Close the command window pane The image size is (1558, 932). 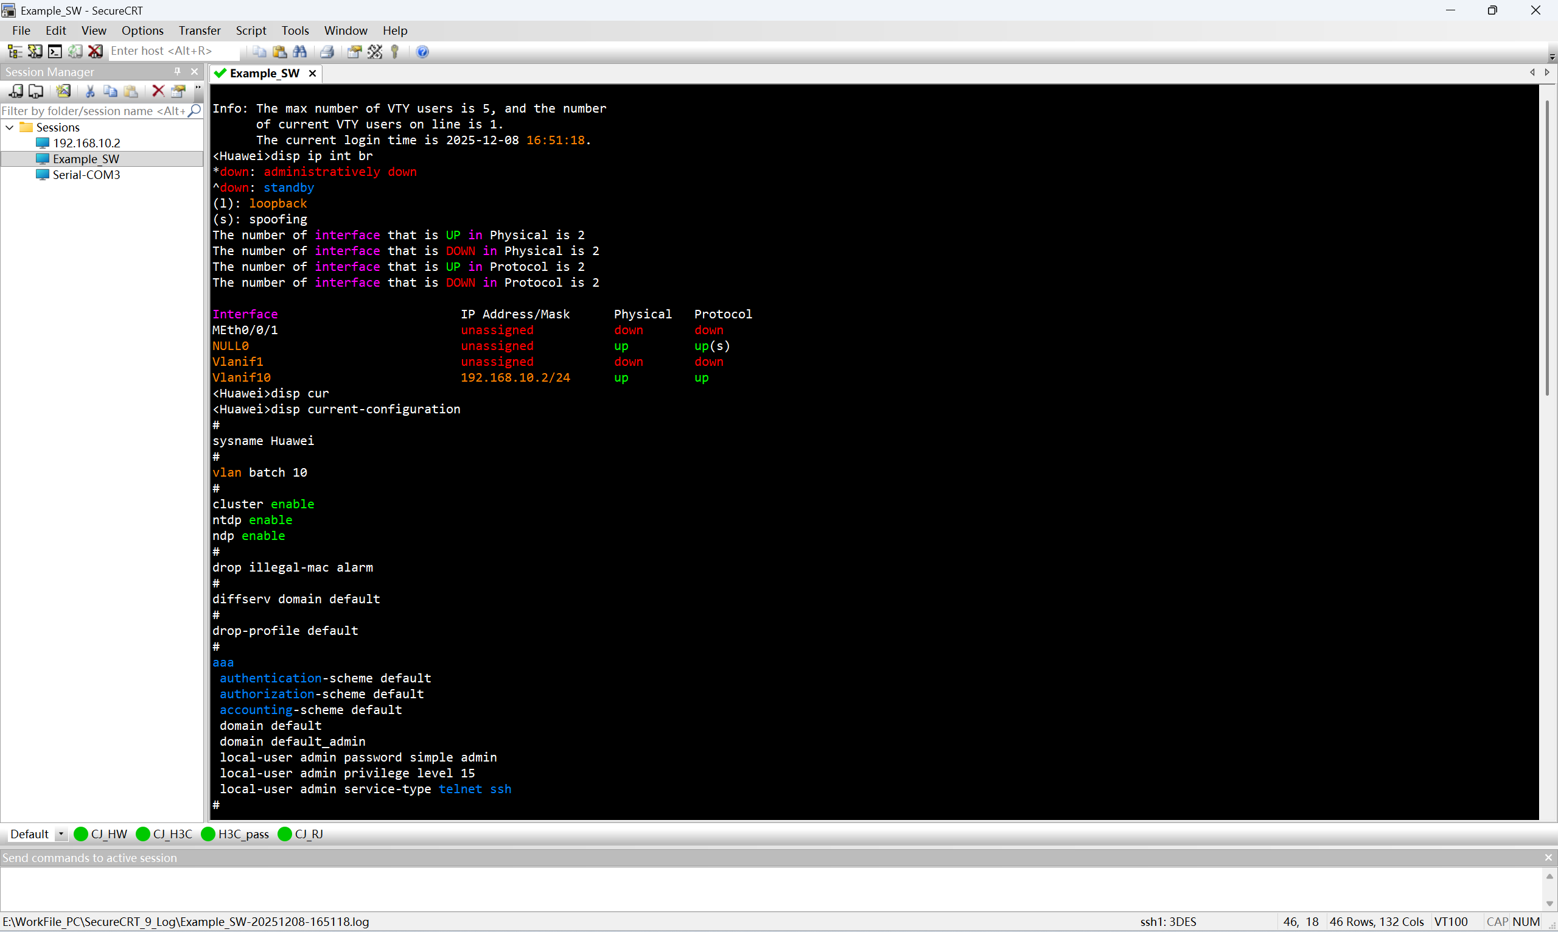coord(1549,857)
